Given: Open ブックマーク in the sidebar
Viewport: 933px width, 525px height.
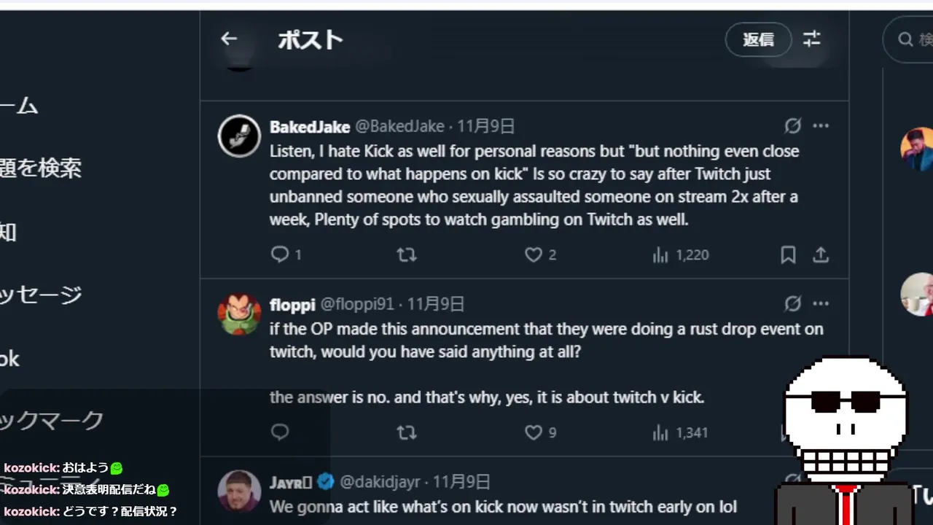Looking at the screenshot, I should [x=51, y=419].
